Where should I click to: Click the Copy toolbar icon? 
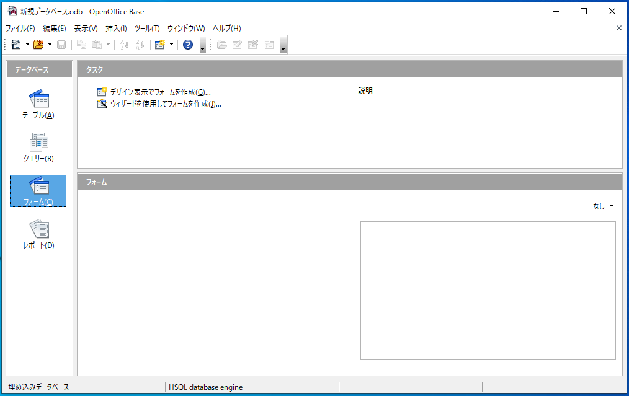(x=82, y=44)
